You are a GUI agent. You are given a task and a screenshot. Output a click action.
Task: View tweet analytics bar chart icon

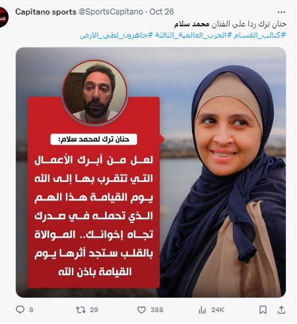tap(202, 310)
